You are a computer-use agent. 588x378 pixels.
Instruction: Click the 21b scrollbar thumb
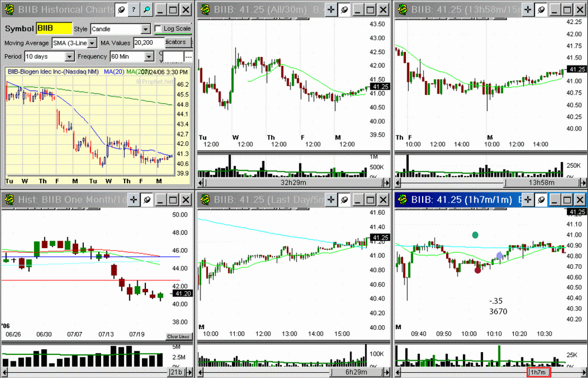[176, 372]
